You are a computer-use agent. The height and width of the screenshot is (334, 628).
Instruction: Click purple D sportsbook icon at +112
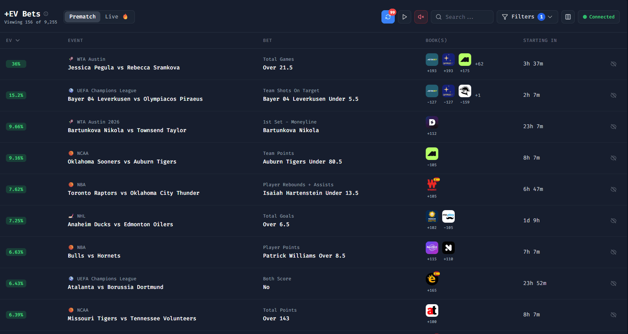(432, 122)
